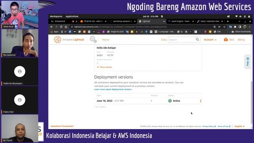Viewport: 254px width, 143px height.
Task: Open the Docs link
Action: [164, 40]
